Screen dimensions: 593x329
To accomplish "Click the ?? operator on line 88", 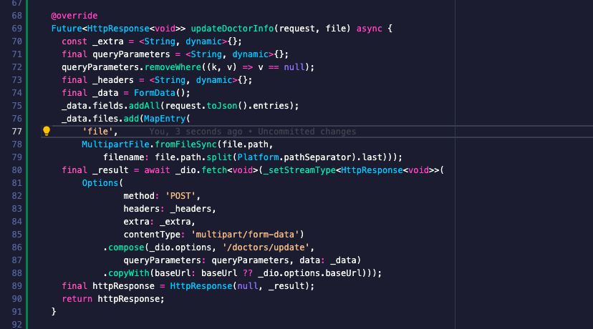I will coord(248,273).
